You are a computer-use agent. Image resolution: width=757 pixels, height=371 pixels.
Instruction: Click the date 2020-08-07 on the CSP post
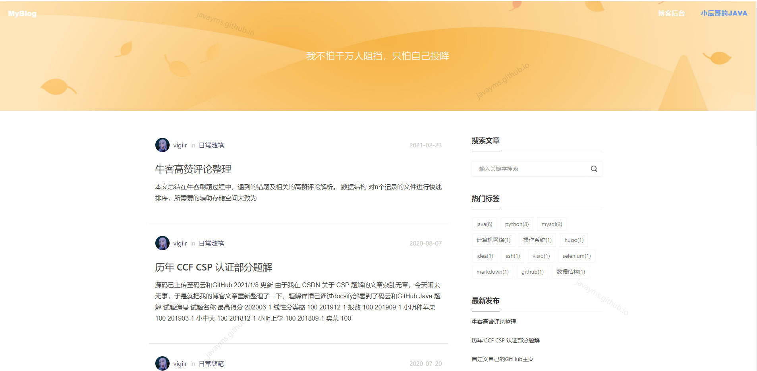point(425,243)
